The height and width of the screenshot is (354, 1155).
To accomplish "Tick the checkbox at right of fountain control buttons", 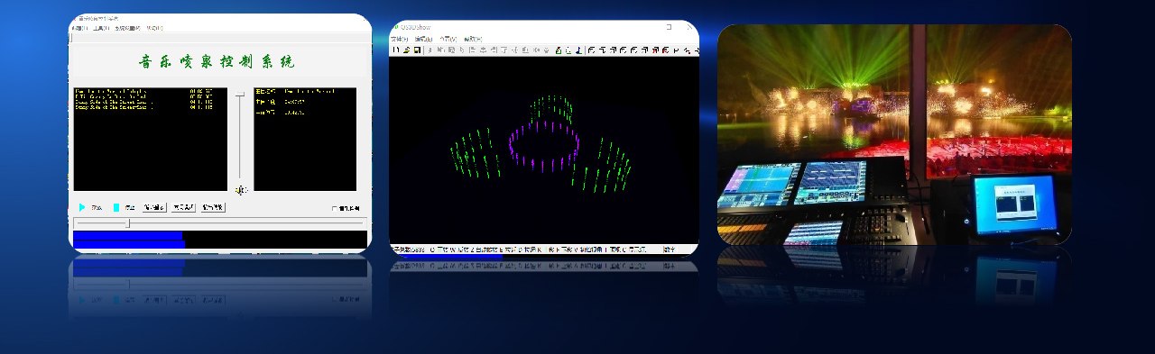I will [x=334, y=208].
